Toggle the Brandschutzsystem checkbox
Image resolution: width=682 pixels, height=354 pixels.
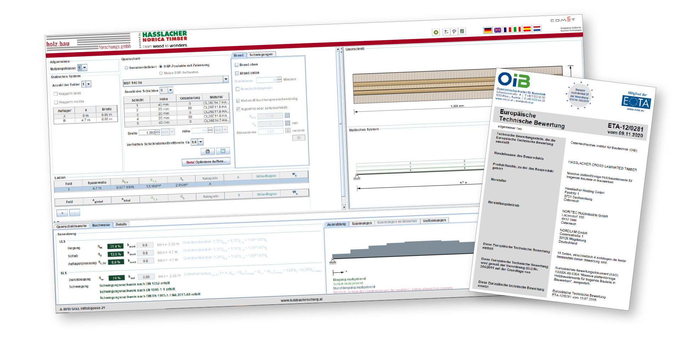tap(238, 89)
